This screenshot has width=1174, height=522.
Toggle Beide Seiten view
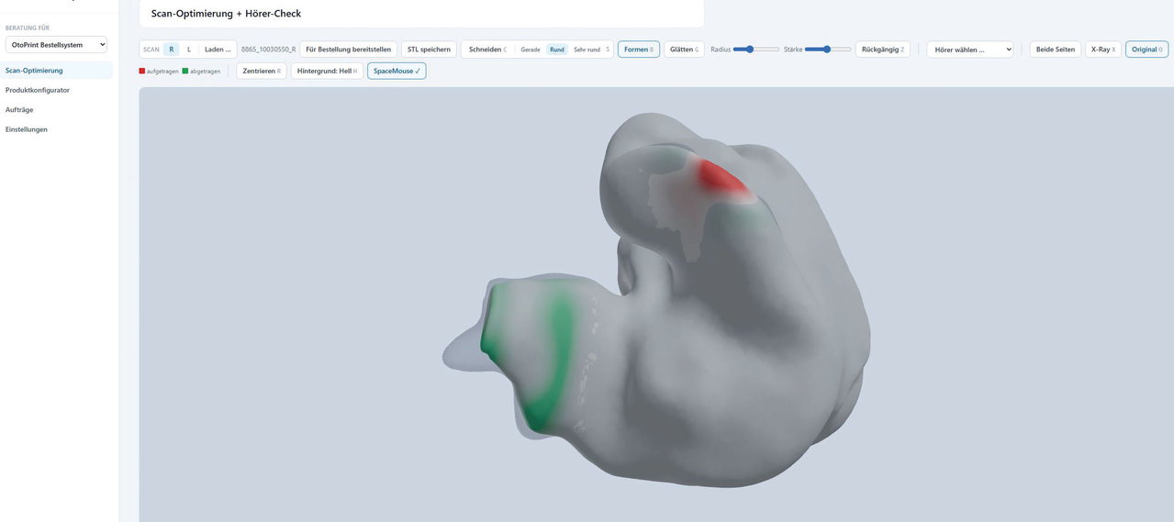[1056, 50]
